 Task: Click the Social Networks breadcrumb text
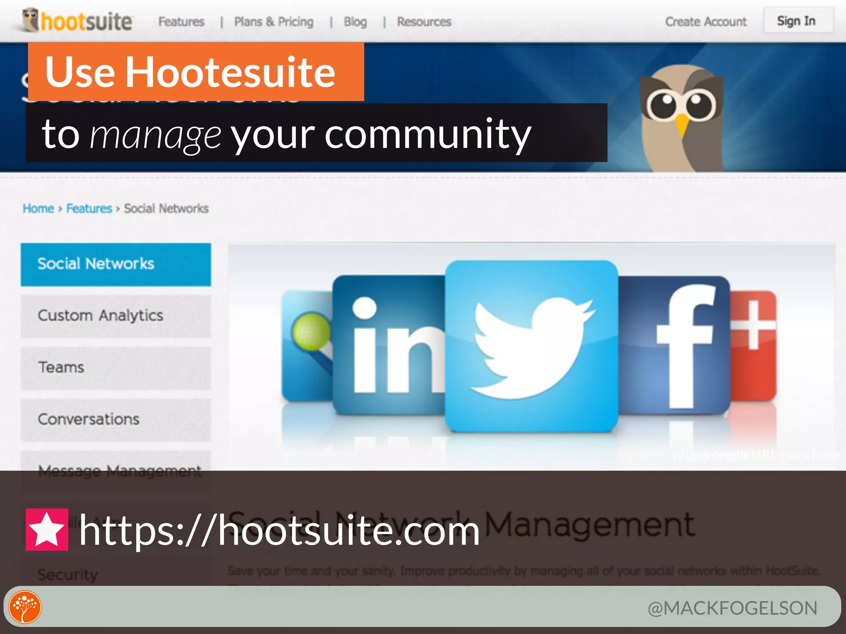click(166, 208)
